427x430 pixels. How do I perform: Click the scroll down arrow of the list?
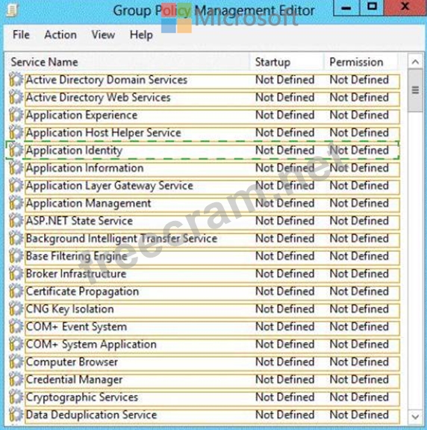coord(415,417)
